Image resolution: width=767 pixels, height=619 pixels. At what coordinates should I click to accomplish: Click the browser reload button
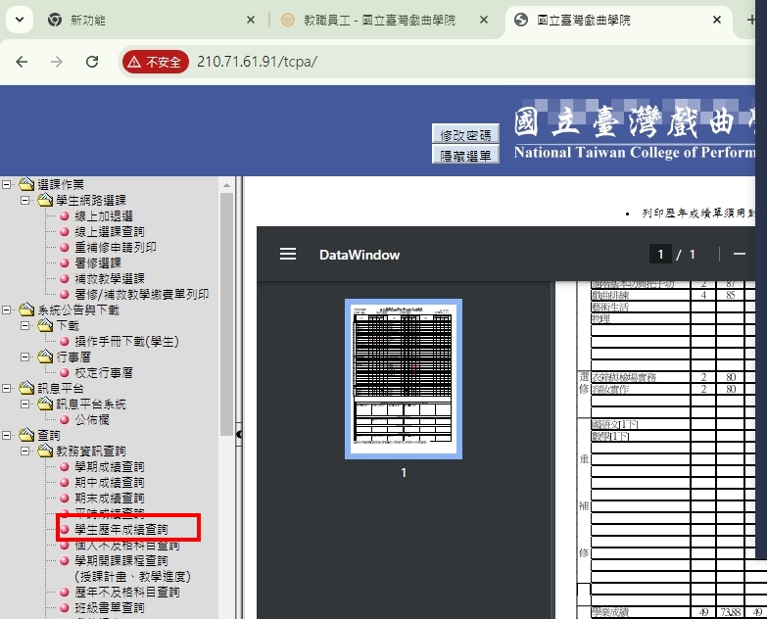tap(92, 62)
